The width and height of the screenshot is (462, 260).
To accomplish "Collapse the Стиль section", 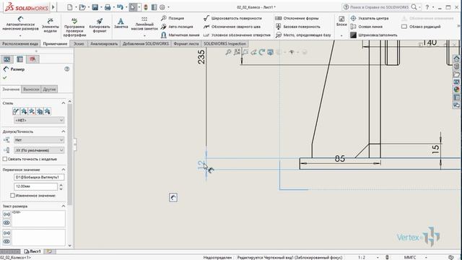I will [63, 103].
